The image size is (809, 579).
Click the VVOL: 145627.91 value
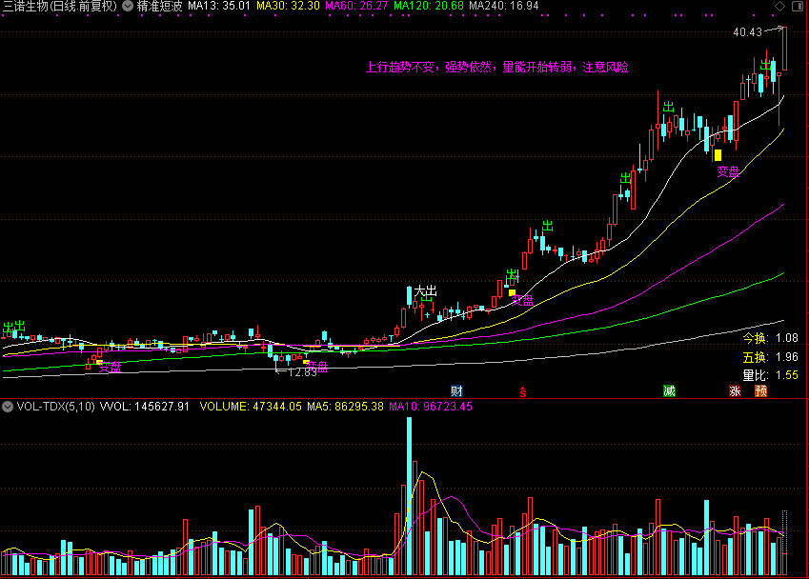[145, 407]
